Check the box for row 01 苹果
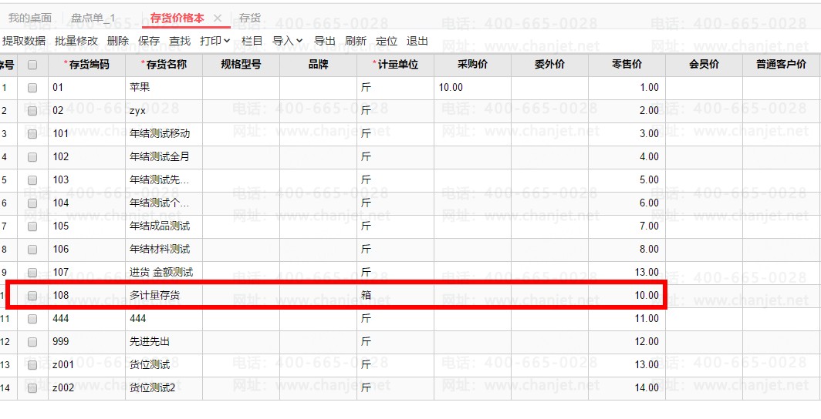Viewport: 821px width, 419px height. 32,88
